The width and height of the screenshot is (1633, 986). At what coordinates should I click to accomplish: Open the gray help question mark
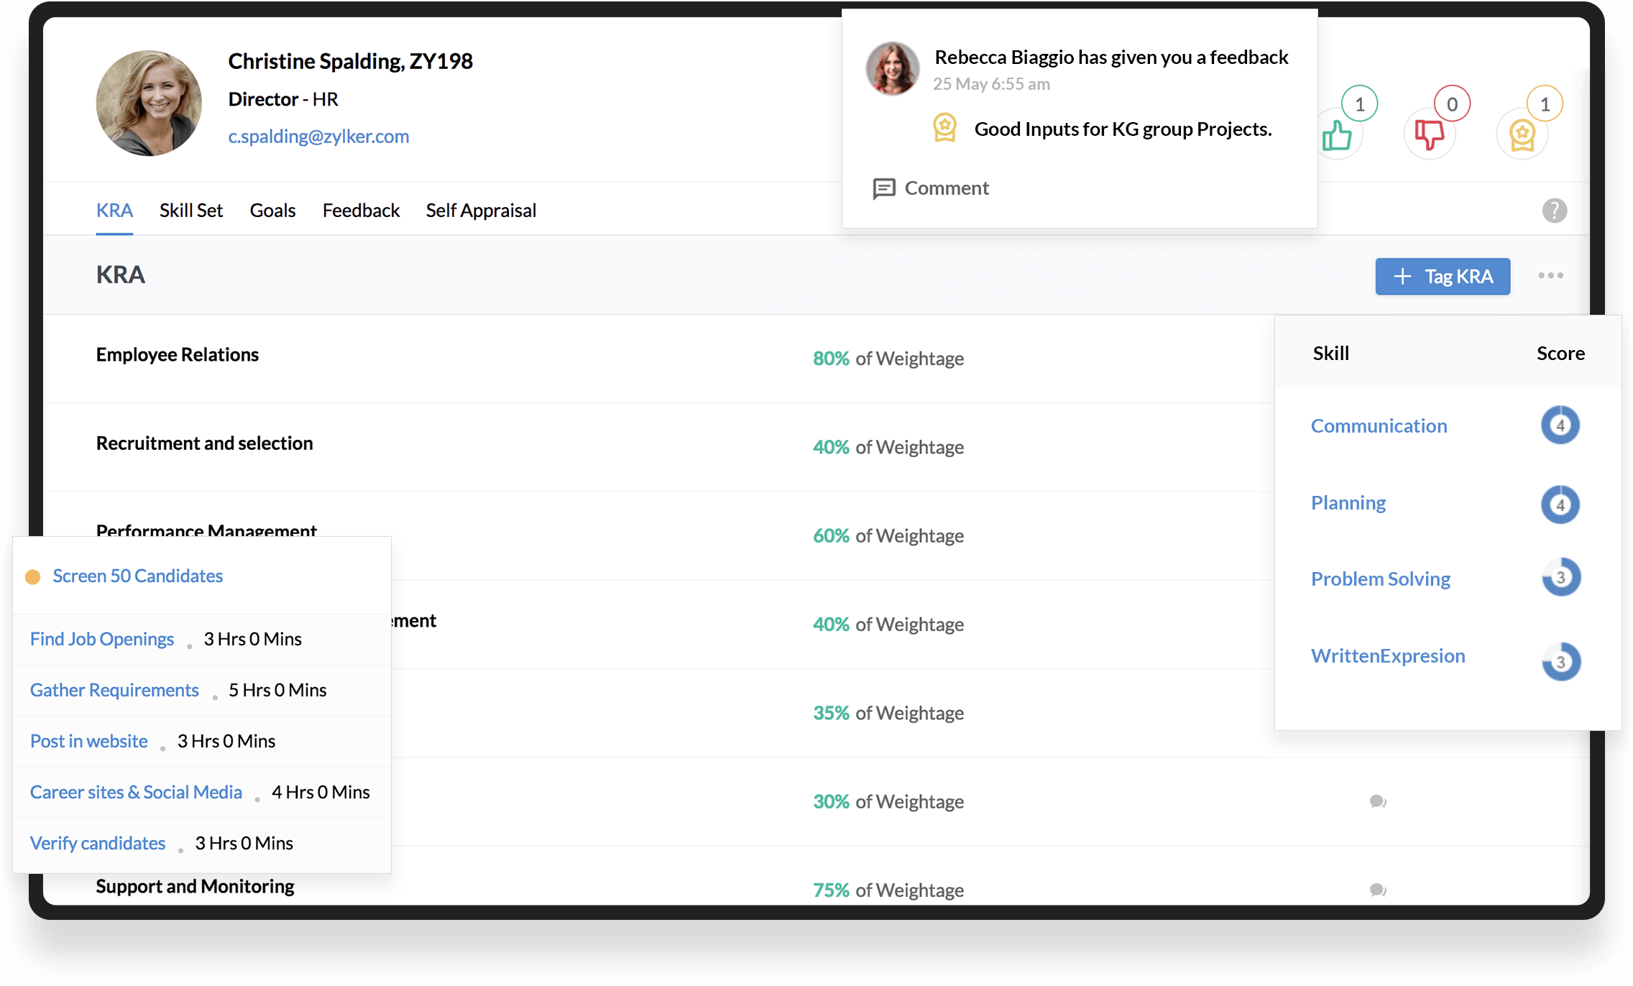click(1554, 211)
